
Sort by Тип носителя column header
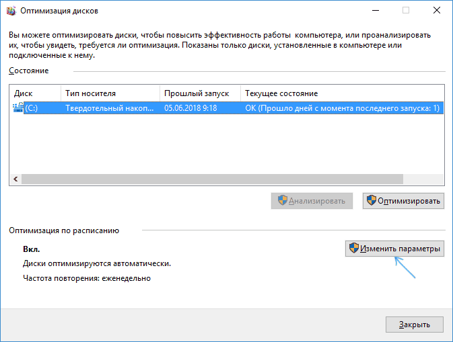tap(110, 93)
